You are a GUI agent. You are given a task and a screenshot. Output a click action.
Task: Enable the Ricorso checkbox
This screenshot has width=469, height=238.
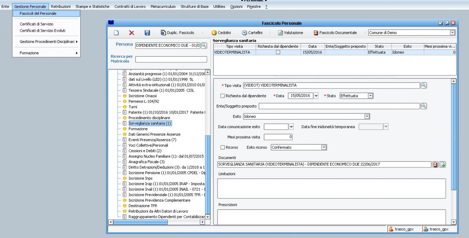click(x=222, y=147)
